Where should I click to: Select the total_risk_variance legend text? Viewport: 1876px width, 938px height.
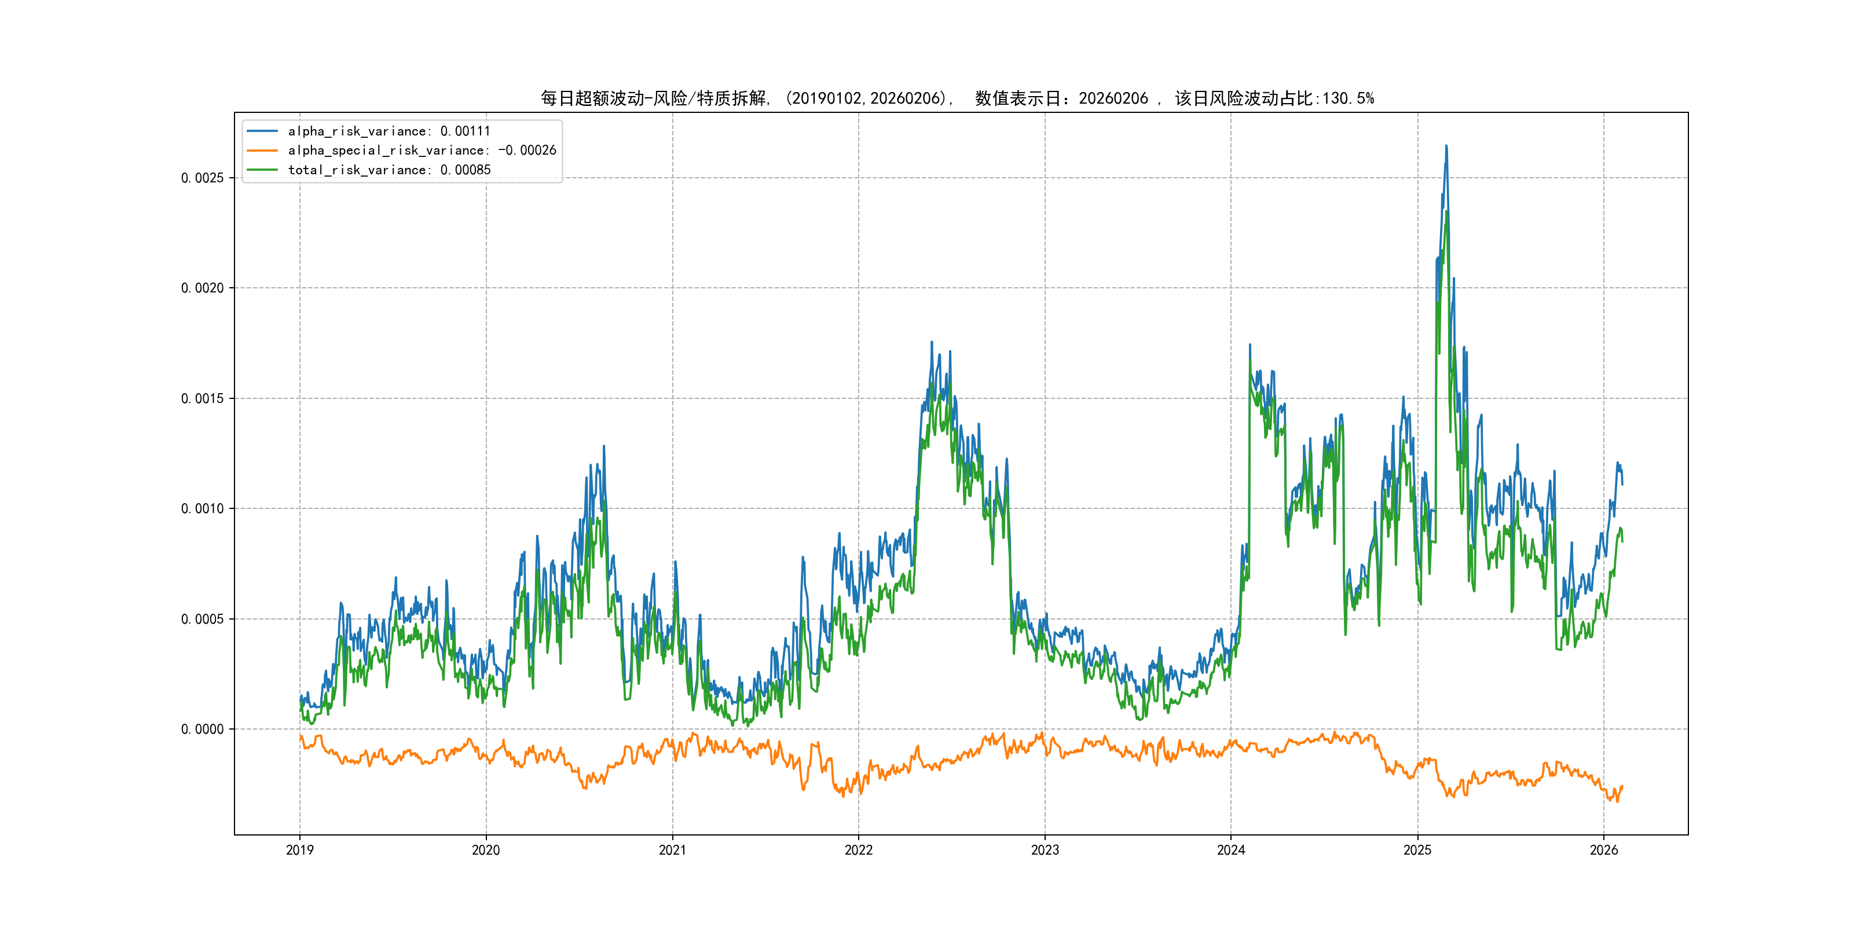pyautogui.click(x=389, y=170)
